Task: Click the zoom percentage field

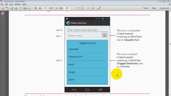Action: pos(67,8)
